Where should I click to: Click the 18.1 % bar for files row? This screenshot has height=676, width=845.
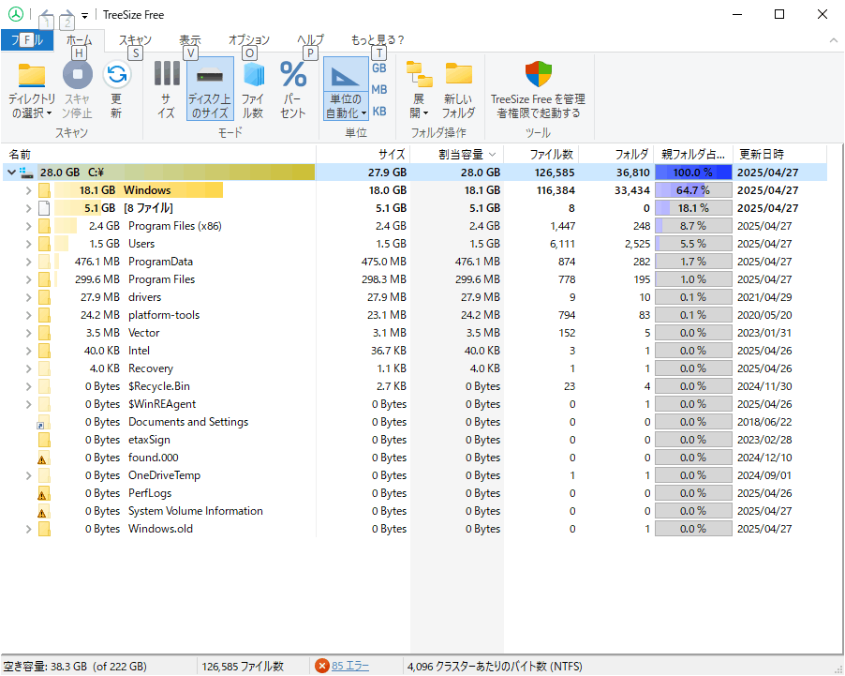coord(693,208)
